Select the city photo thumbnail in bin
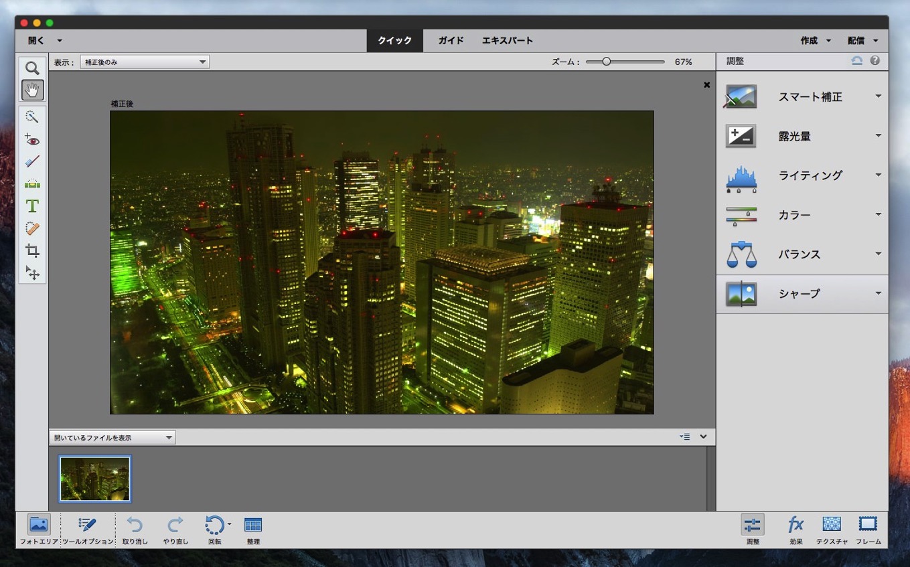This screenshot has height=567, width=910. [x=95, y=479]
